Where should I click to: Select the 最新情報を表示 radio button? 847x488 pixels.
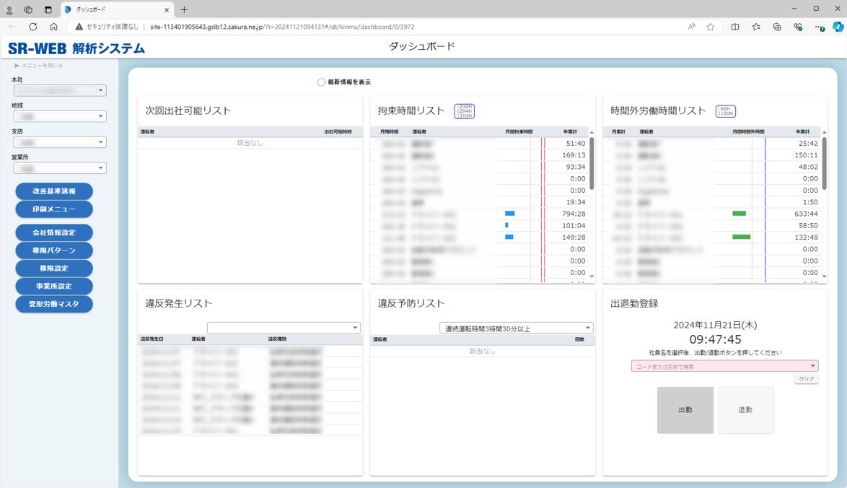[322, 82]
